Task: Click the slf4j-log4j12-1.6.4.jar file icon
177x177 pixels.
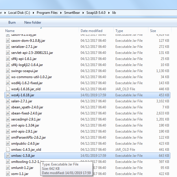Action: point(8,65)
